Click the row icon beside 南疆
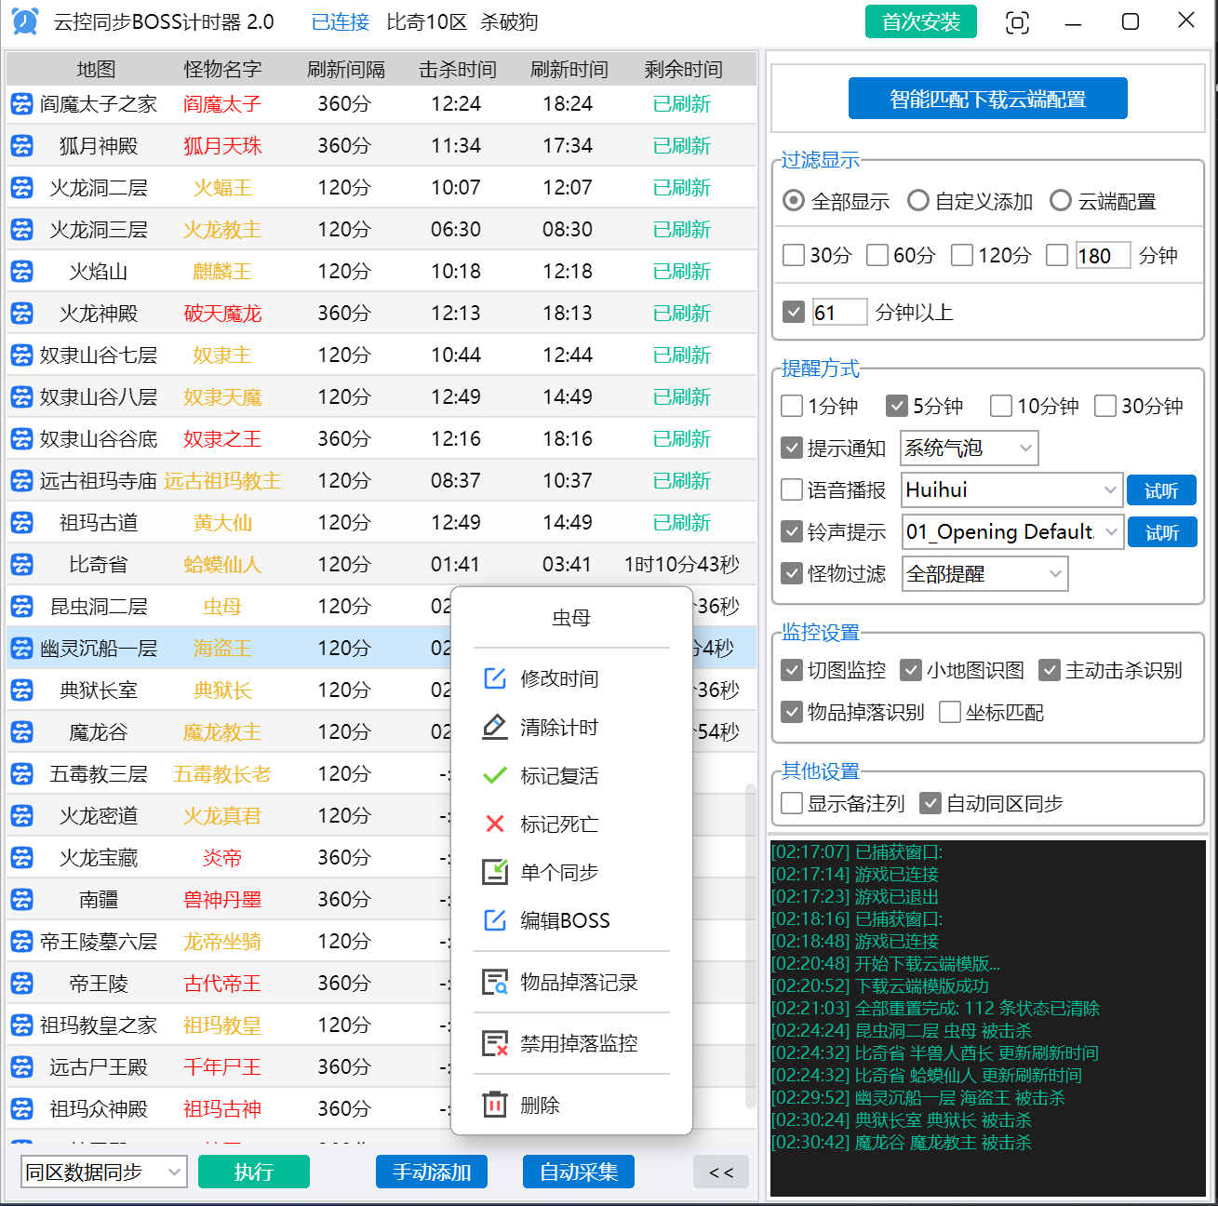1218x1206 pixels. click(21, 900)
